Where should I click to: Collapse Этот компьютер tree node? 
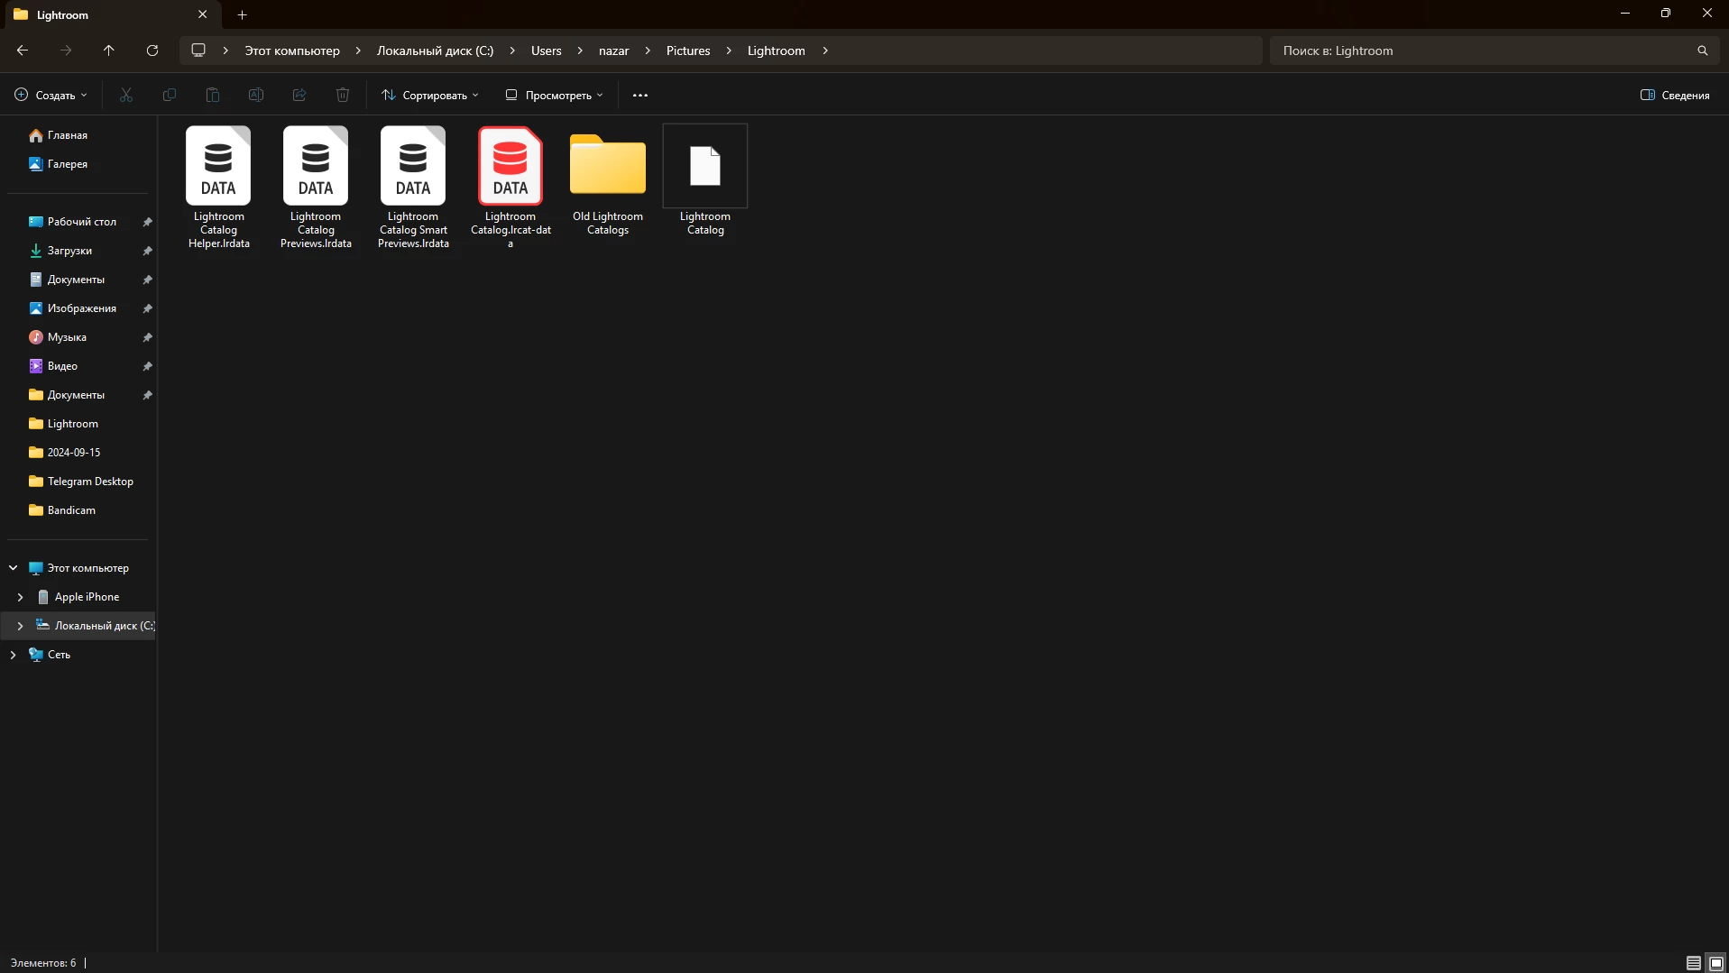pos(13,568)
